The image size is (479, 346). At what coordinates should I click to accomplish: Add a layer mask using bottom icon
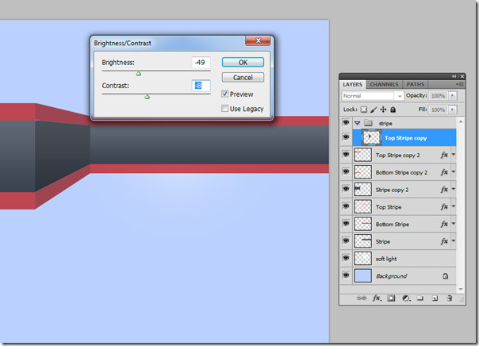coord(391,298)
